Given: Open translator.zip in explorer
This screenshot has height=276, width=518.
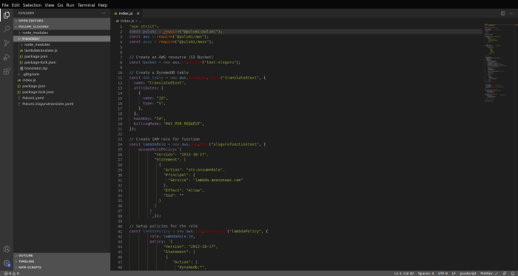Looking at the screenshot, I should click(x=61, y=68).
